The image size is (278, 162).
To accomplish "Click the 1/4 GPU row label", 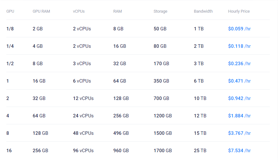I will tap(10, 46).
